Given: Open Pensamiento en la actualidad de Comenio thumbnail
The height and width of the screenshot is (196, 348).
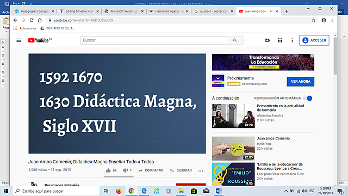Looking at the screenshot, I should coord(233,116).
